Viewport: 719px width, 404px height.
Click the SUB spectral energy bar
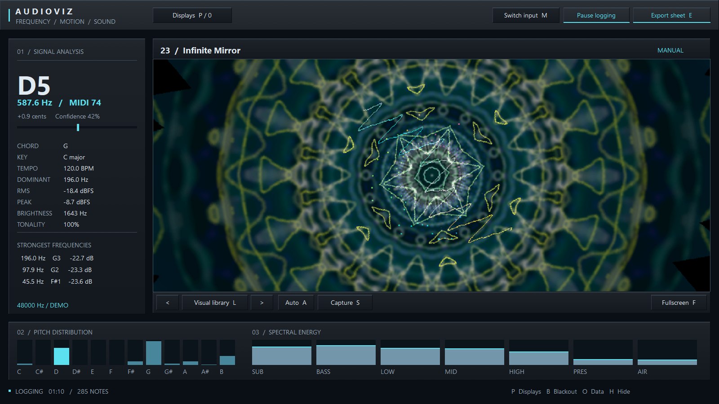(282, 352)
